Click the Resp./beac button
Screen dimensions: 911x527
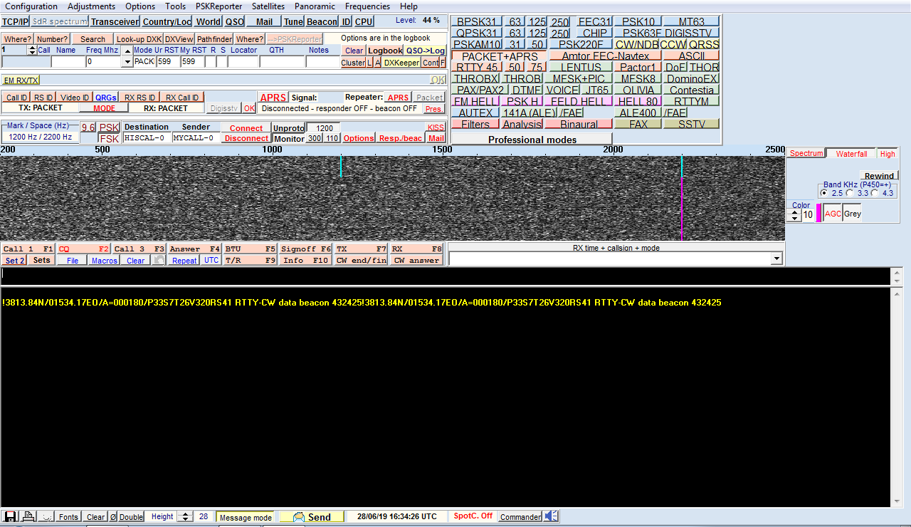(401, 139)
